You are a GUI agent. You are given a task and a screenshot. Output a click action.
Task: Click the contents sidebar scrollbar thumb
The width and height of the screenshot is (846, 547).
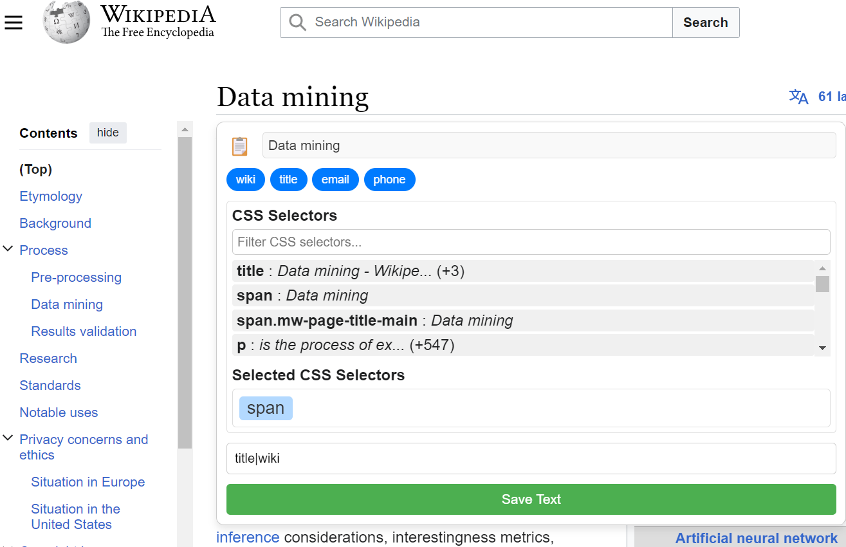click(185, 292)
